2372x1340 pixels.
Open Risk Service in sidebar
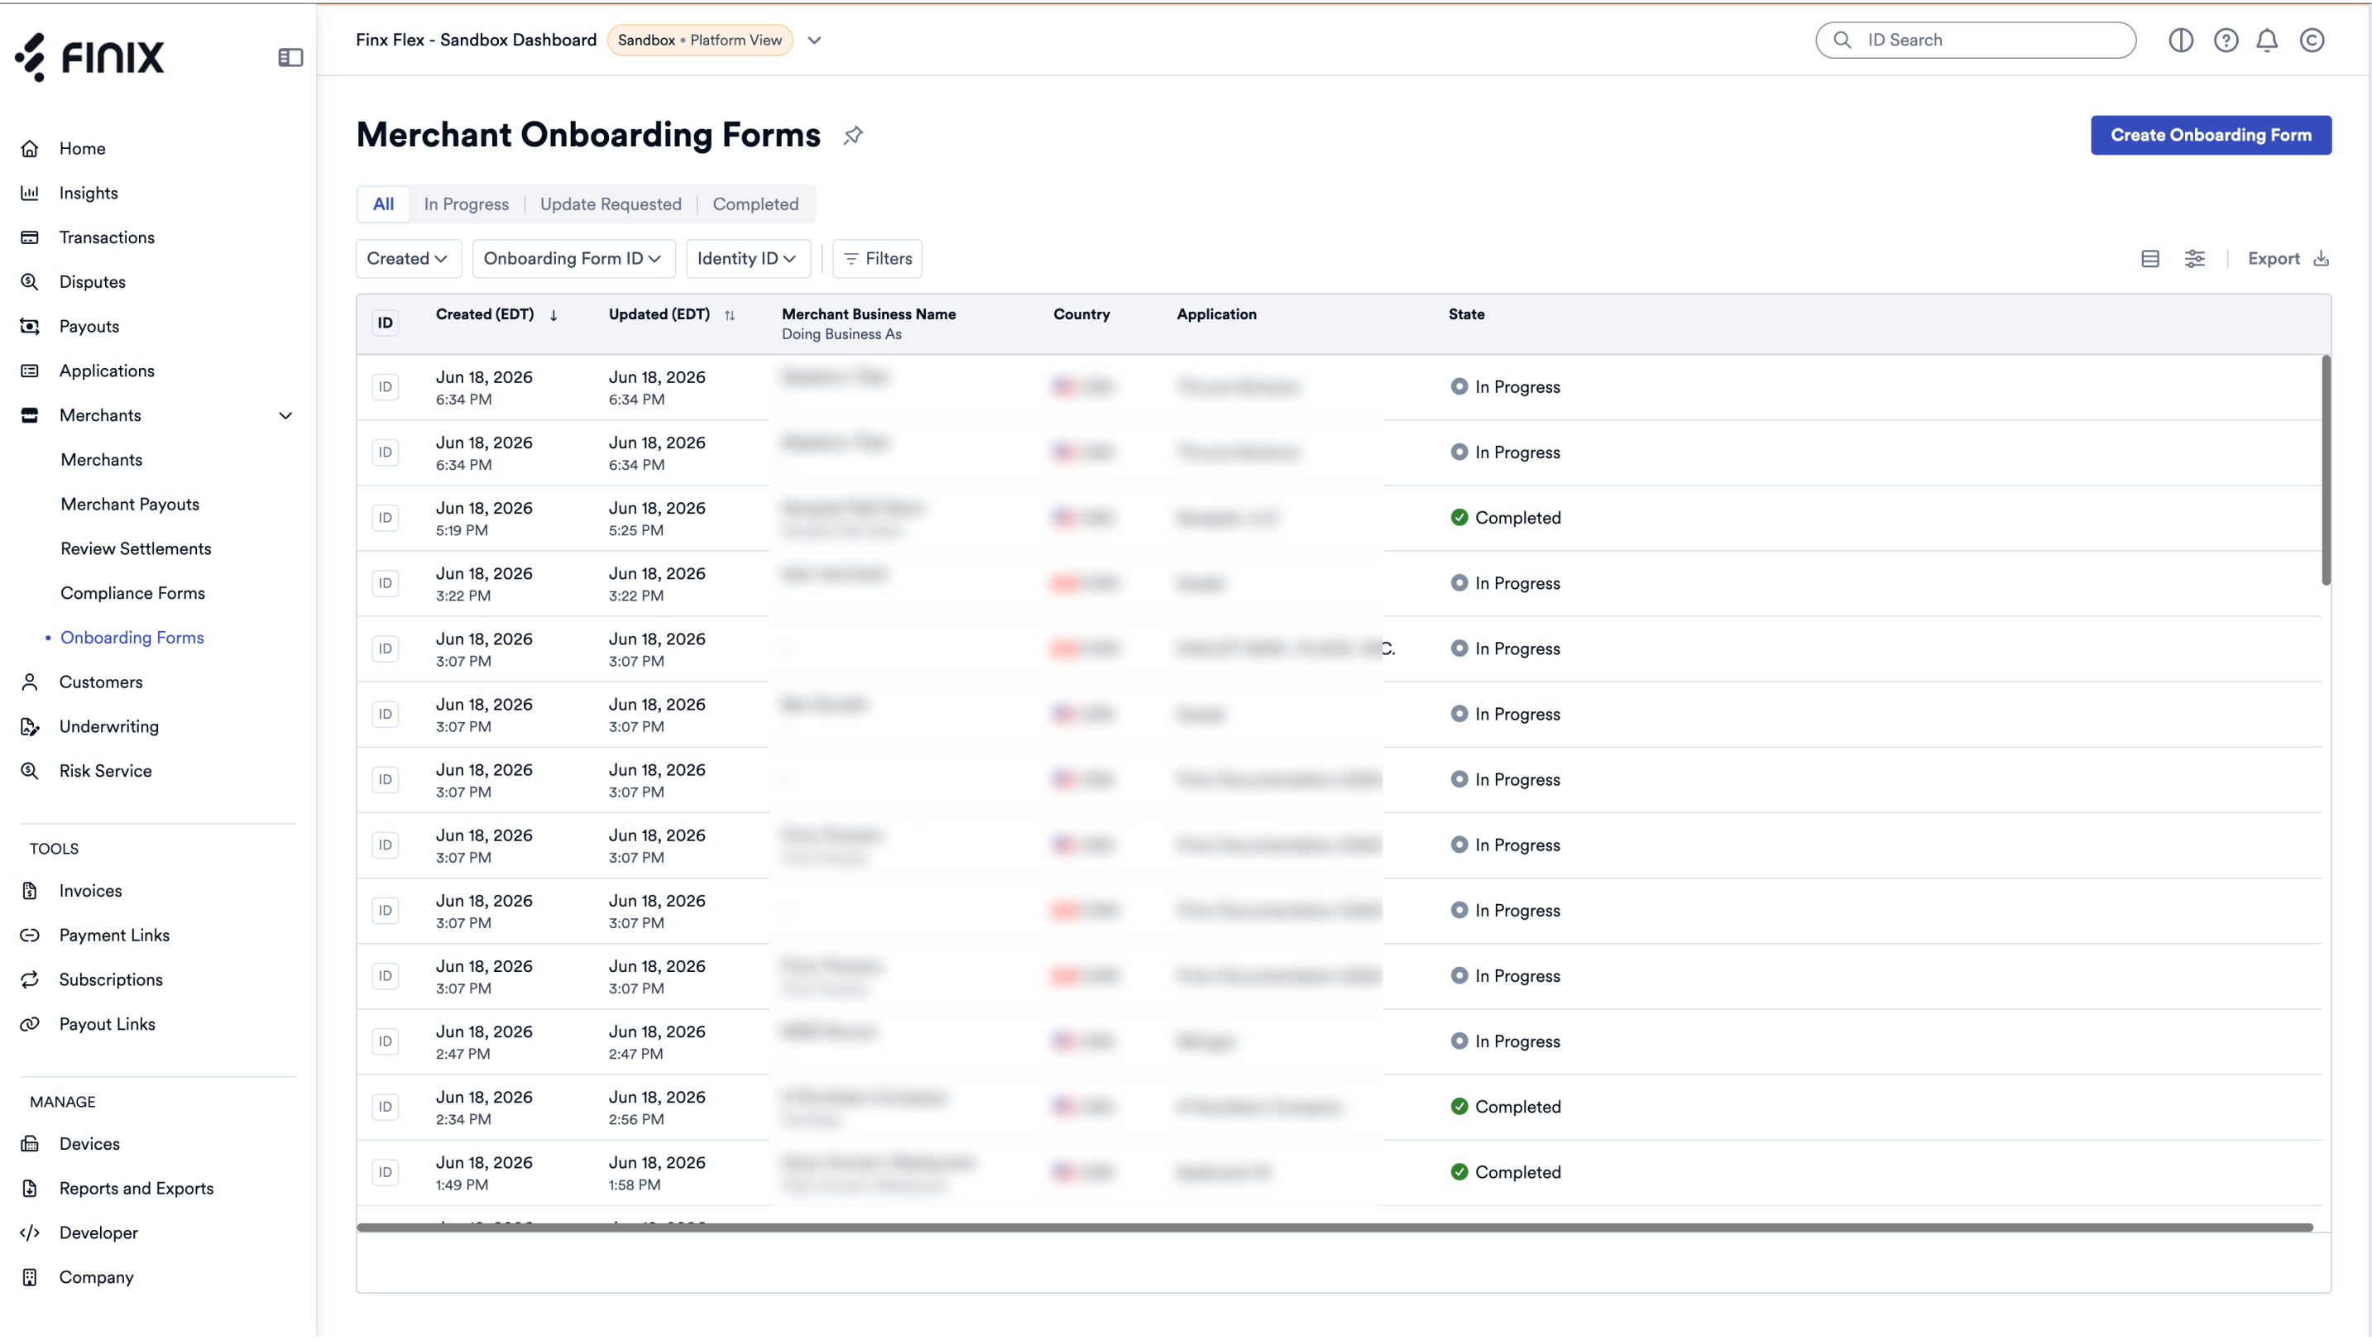[106, 771]
